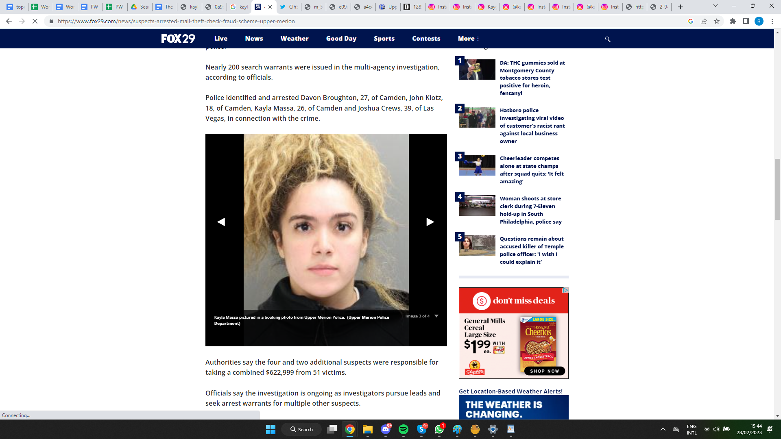Open the Live section

pos(221,39)
